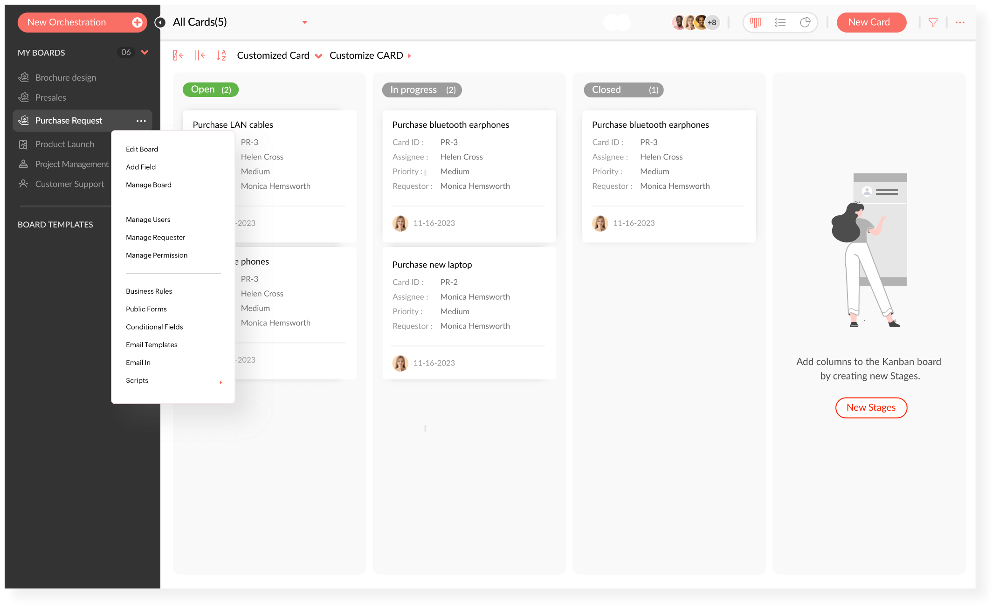Viewport: 999px width, 612px height.
Task: Click the plus icon on New Orchestration
Action: [x=137, y=22]
